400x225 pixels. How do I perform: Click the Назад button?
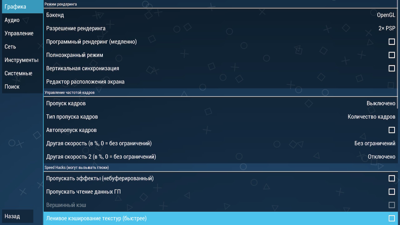tap(17, 216)
